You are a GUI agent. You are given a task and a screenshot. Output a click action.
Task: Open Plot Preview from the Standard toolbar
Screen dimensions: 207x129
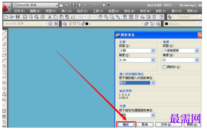coord(31,17)
